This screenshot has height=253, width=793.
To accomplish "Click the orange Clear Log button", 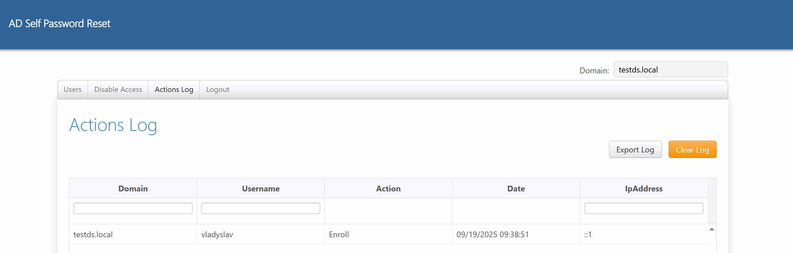I will [x=692, y=150].
